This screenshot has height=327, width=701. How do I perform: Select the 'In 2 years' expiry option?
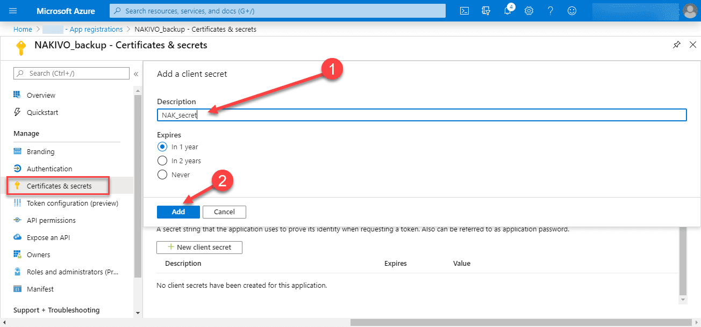point(162,161)
